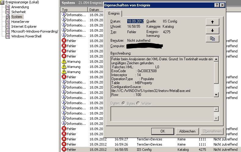The height and width of the screenshot is (152, 241).
Task: Select the Bytes radio button
Action: (124, 104)
